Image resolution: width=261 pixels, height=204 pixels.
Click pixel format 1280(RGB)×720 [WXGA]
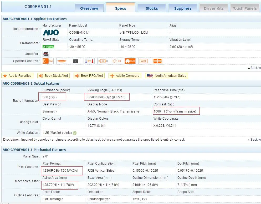coord(60,171)
